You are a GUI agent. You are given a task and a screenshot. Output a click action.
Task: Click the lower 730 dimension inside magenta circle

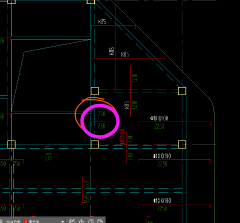[101, 126]
